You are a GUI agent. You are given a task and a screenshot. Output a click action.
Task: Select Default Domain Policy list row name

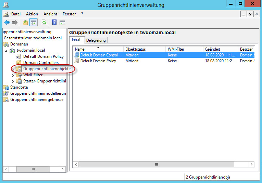[98, 61]
